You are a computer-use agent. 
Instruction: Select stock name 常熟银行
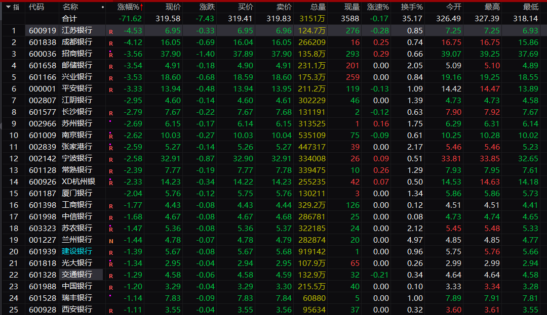[x=77, y=170]
